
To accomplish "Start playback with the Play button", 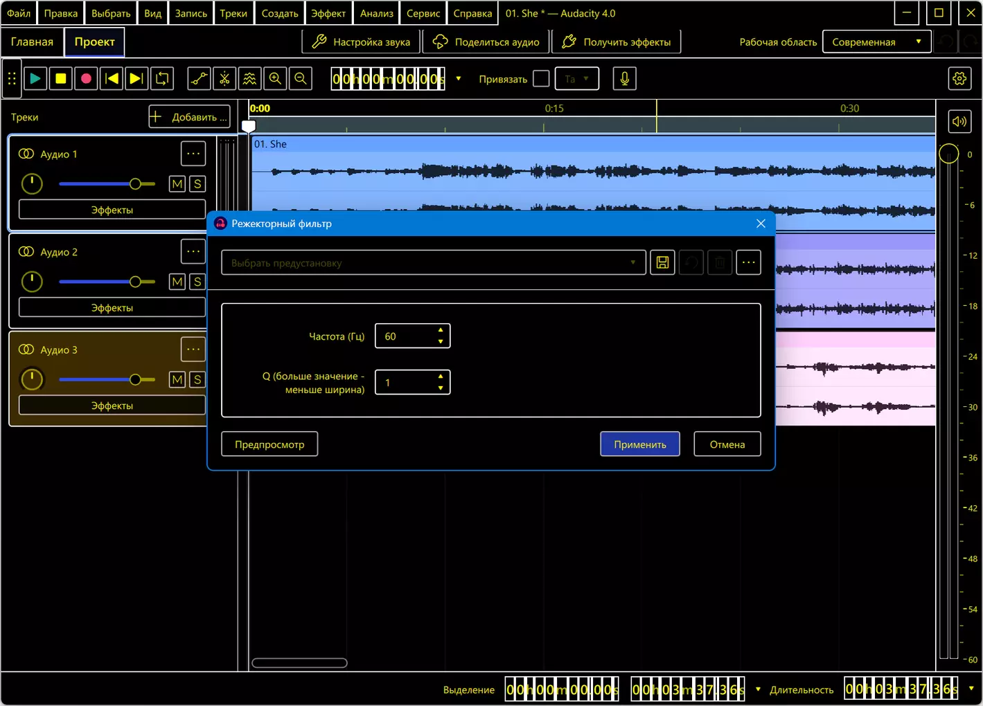I will tap(35, 79).
